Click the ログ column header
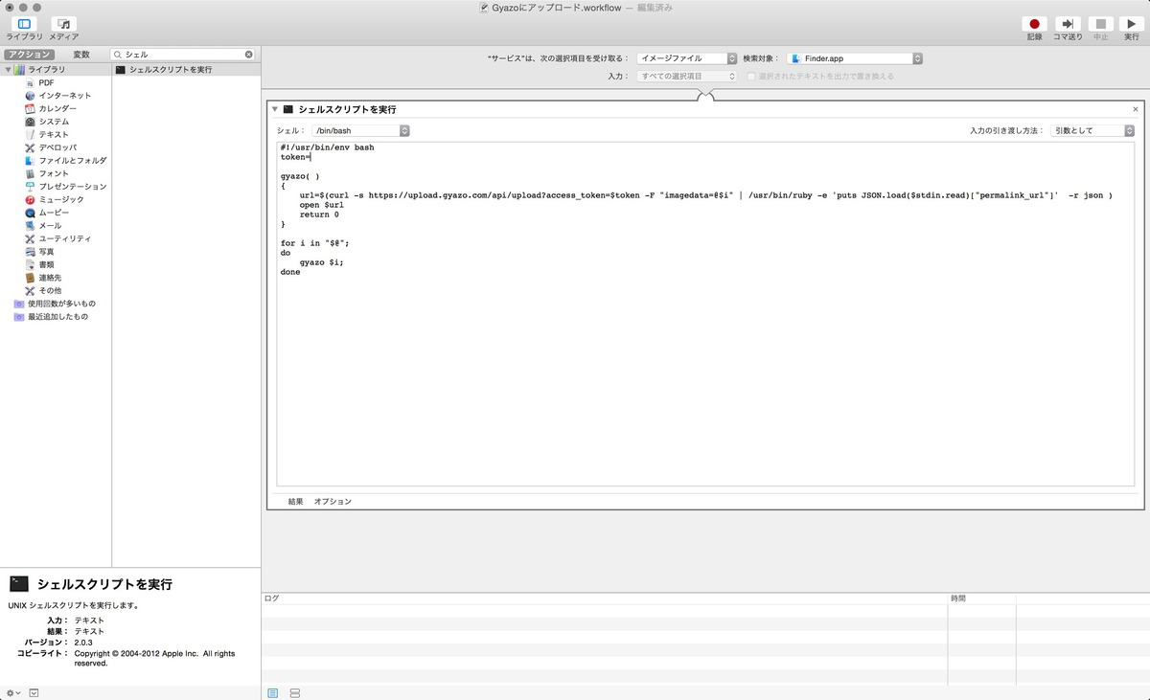The image size is (1150, 700). [x=272, y=598]
